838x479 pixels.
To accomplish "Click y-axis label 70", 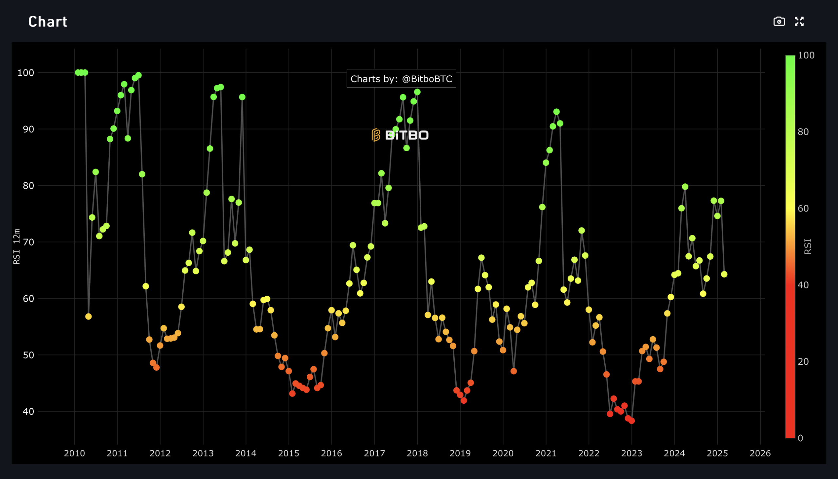I will (28, 242).
